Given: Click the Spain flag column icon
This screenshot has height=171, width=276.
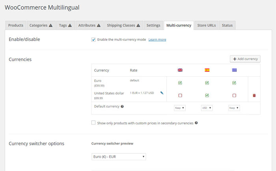Looking at the screenshot, I should click(207, 70).
